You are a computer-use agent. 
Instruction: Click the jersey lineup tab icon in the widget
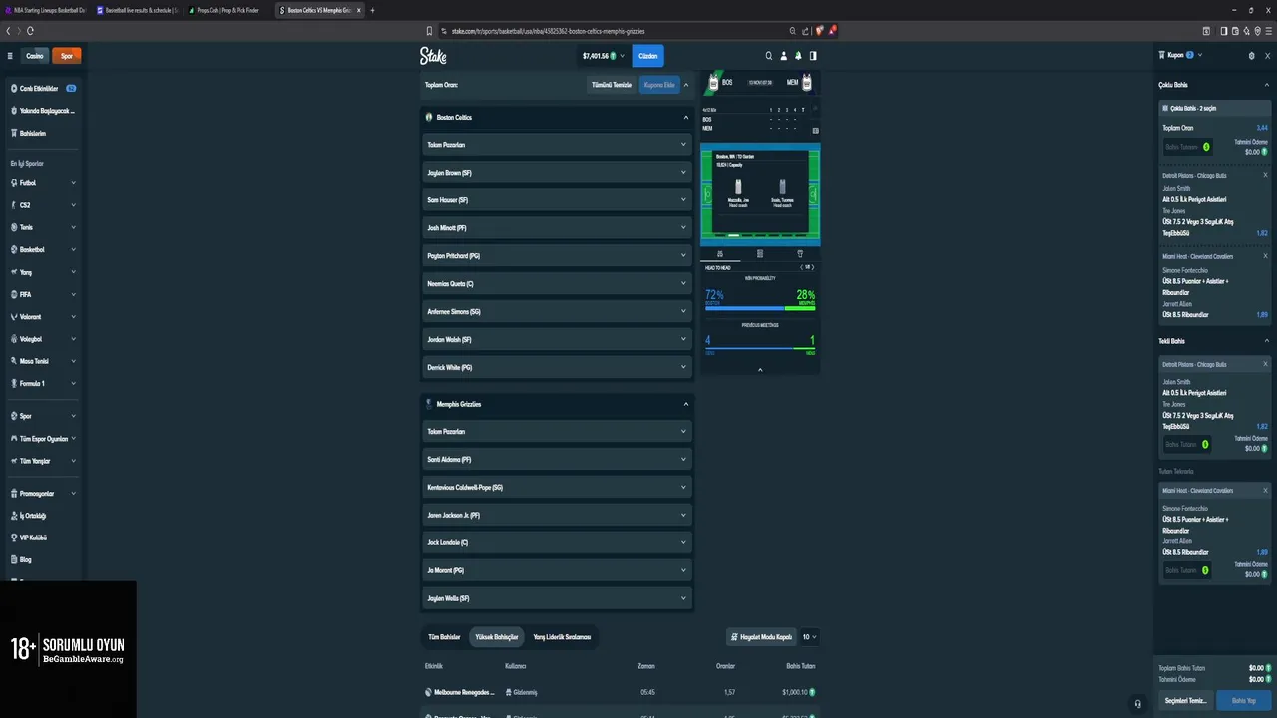point(800,253)
